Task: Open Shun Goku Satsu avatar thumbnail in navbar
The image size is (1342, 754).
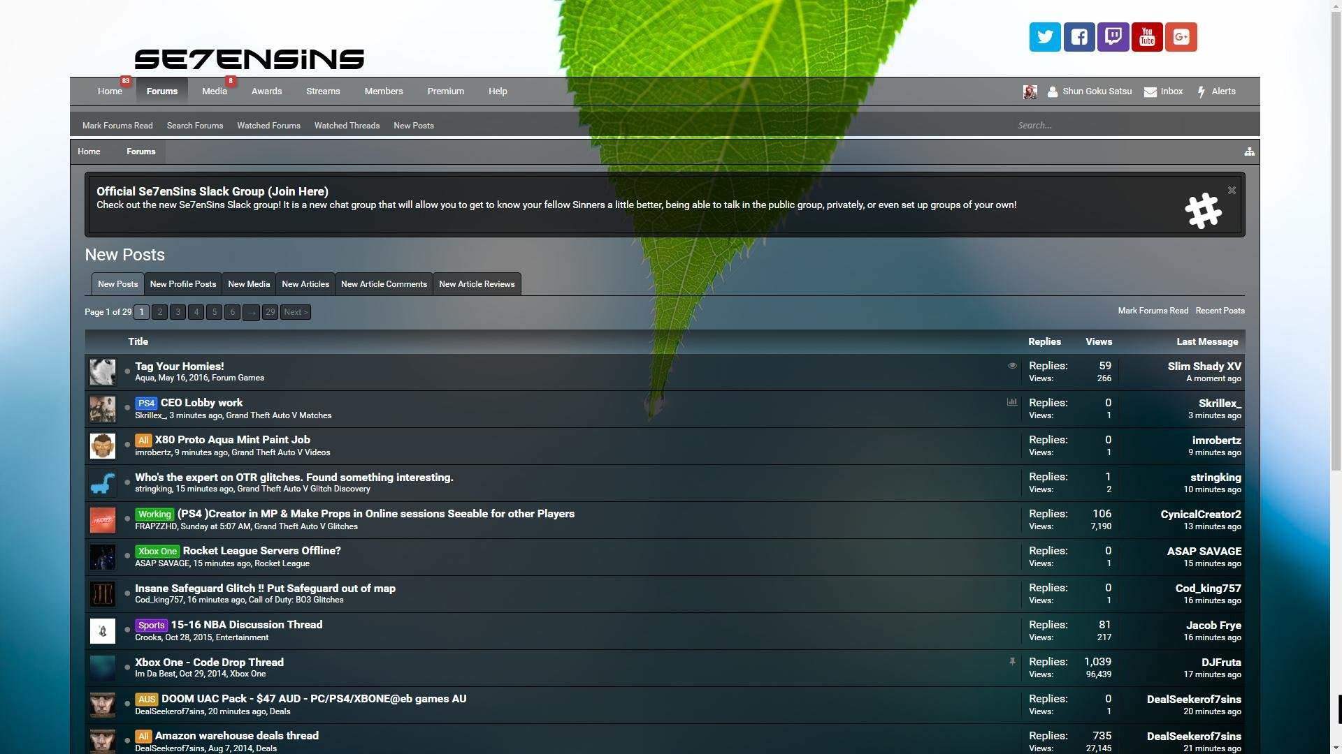Action: click(x=1030, y=91)
